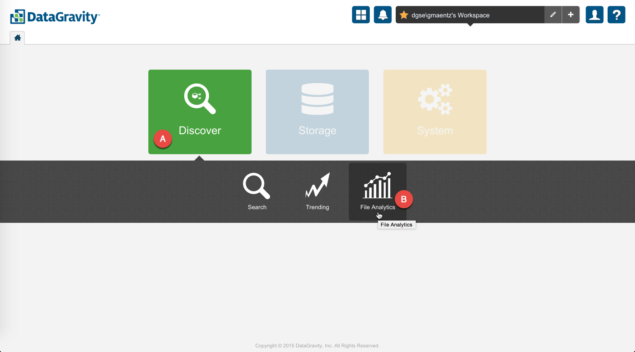The image size is (635, 352).
Task: Click the DataGravity logo
Action: (x=55, y=17)
